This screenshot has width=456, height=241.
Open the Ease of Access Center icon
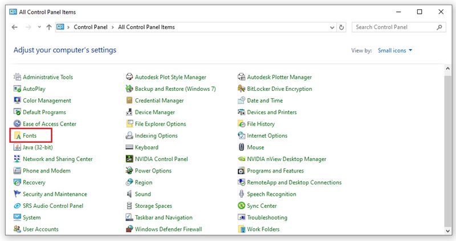pyautogui.click(x=17, y=123)
